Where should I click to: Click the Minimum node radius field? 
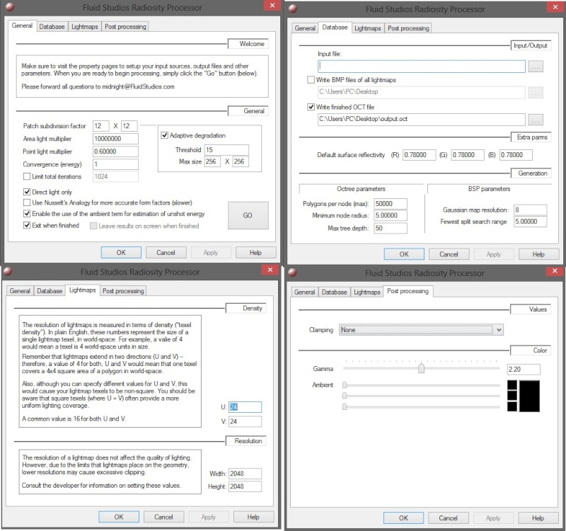[391, 216]
